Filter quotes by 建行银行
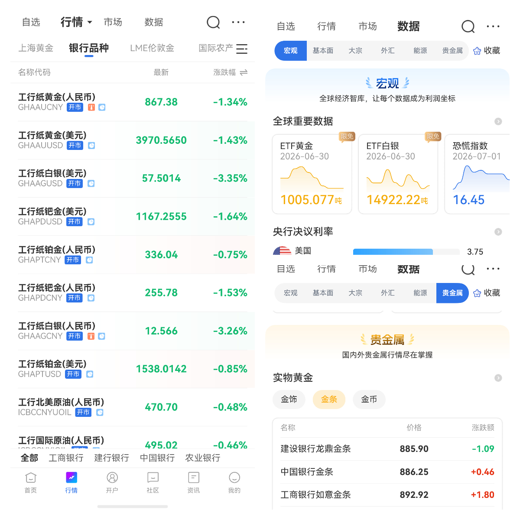 click(112, 458)
